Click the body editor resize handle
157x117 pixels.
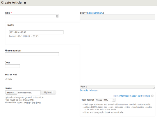154,88
